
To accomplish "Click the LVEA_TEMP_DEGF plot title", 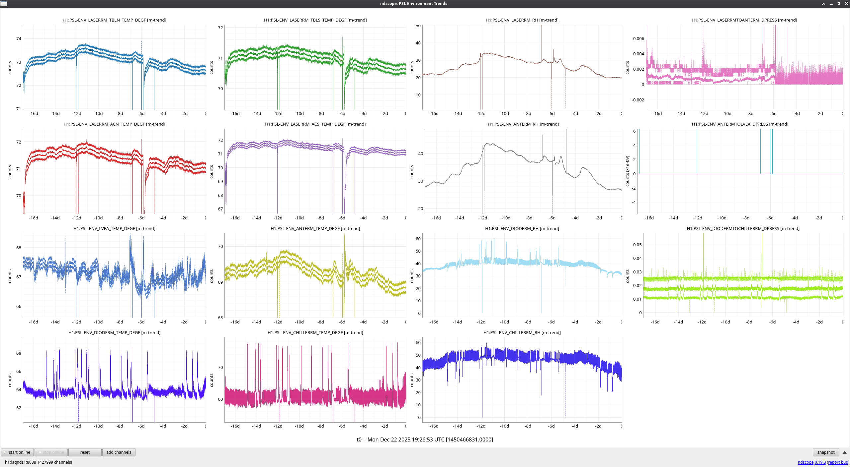I will coord(114,228).
